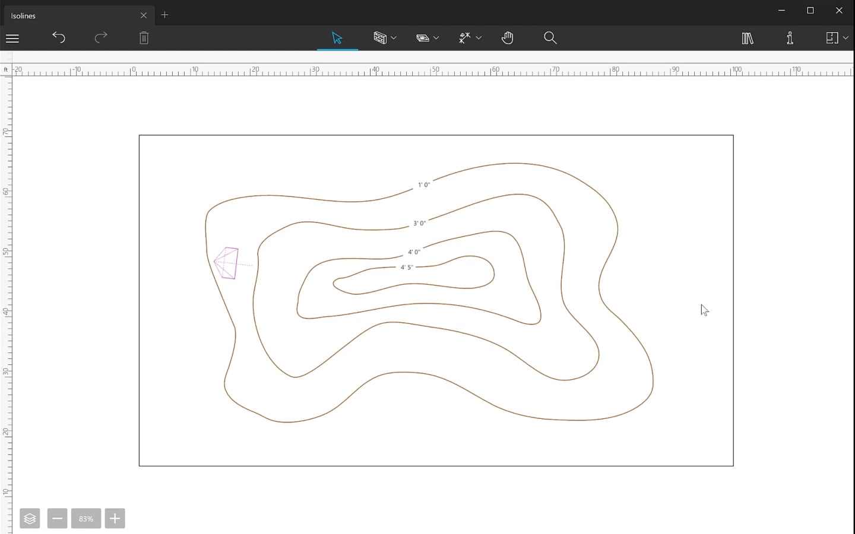
Task: Open the hamburger main menu
Action: point(12,39)
